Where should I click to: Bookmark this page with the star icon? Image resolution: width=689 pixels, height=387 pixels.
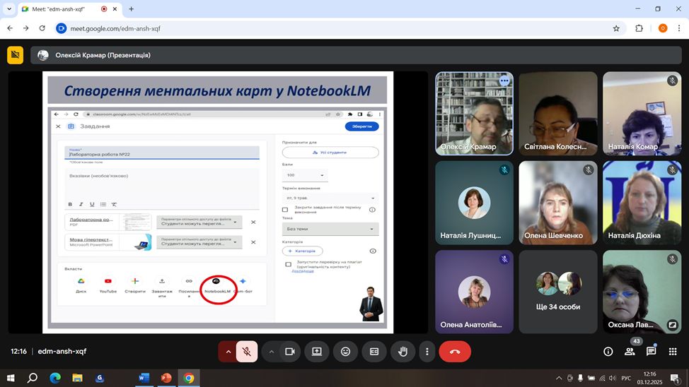(616, 28)
